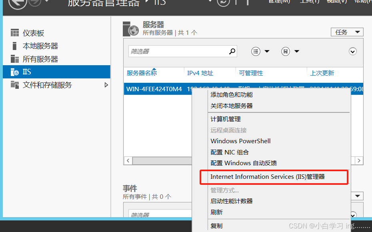Click the 服务器 panel header icon

130,29
